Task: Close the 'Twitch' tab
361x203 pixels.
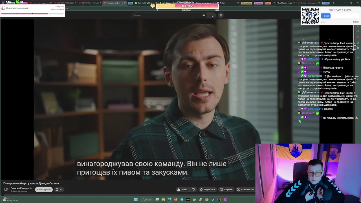Action: coord(238,3)
